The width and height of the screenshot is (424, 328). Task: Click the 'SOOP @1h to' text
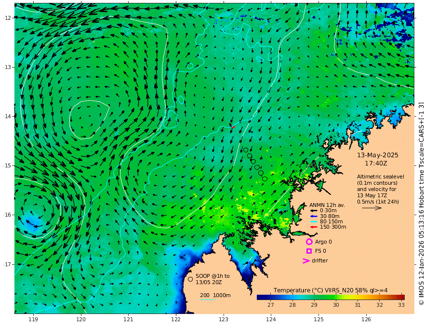click(212, 276)
